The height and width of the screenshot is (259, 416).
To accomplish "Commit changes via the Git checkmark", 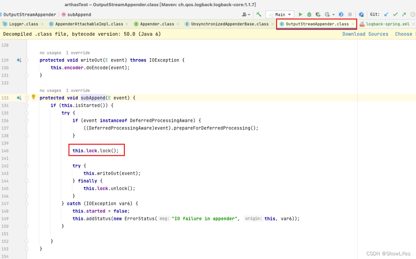I will pos(395,14).
